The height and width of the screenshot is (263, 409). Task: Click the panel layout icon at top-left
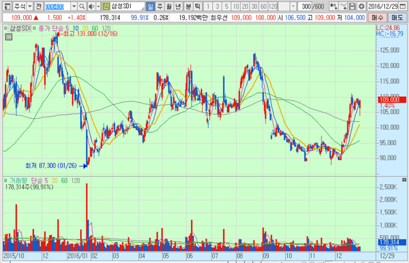5,6
